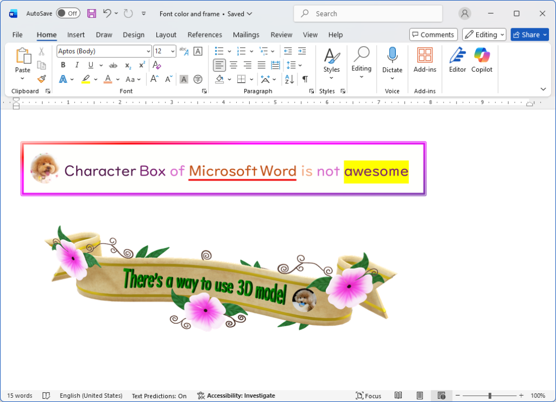This screenshot has width=556, height=402.
Task: Show paragraph marks with pilcrow icon
Action: pos(305,79)
